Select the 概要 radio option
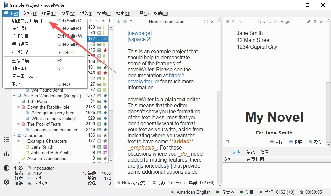Viewport: 331px width, 196px height. (295, 142)
